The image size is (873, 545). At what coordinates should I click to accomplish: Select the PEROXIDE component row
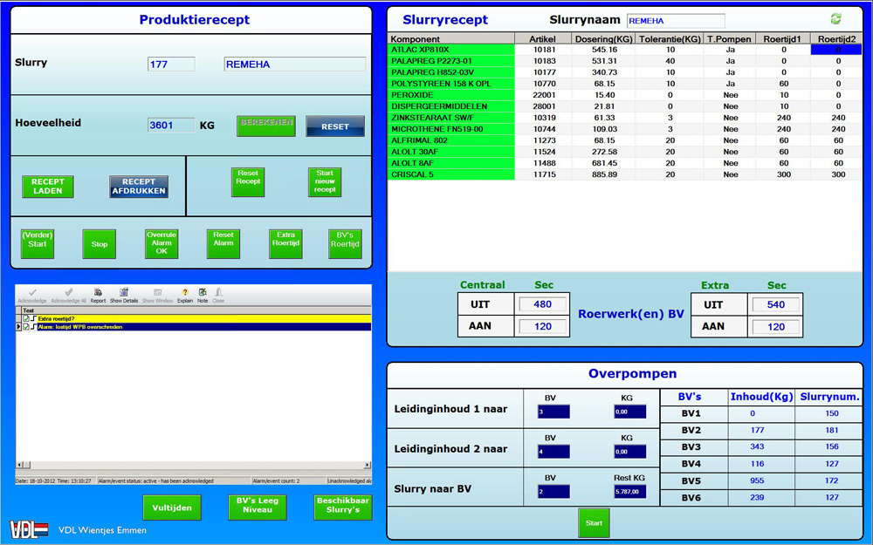click(x=451, y=95)
